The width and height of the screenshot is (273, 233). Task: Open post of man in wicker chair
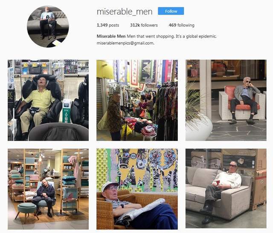137,189
